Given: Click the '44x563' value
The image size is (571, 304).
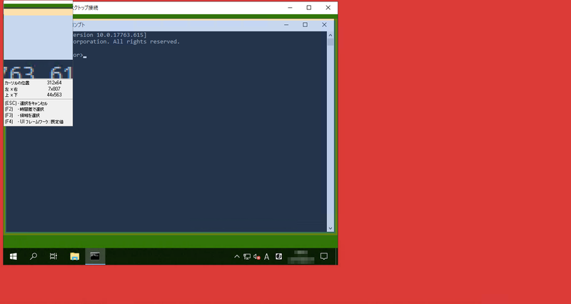Looking at the screenshot, I should tap(54, 95).
